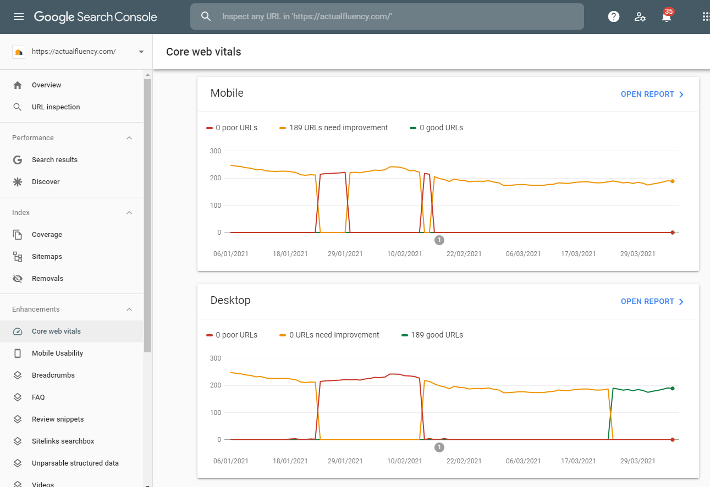Click the Videos layers icon
The width and height of the screenshot is (710, 487).
(18, 484)
